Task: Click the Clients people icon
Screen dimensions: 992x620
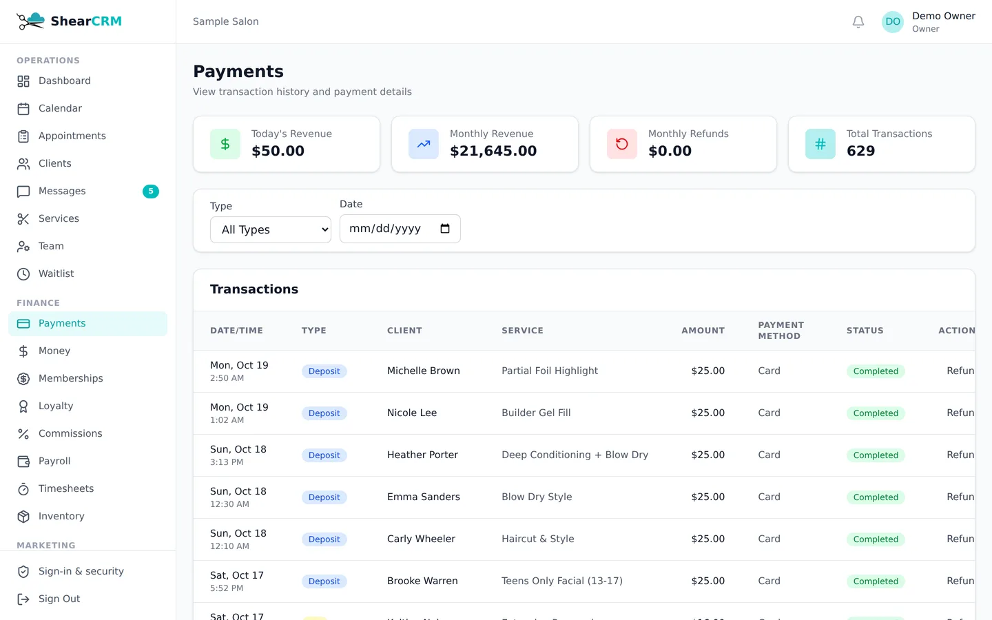Action: pyautogui.click(x=23, y=164)
